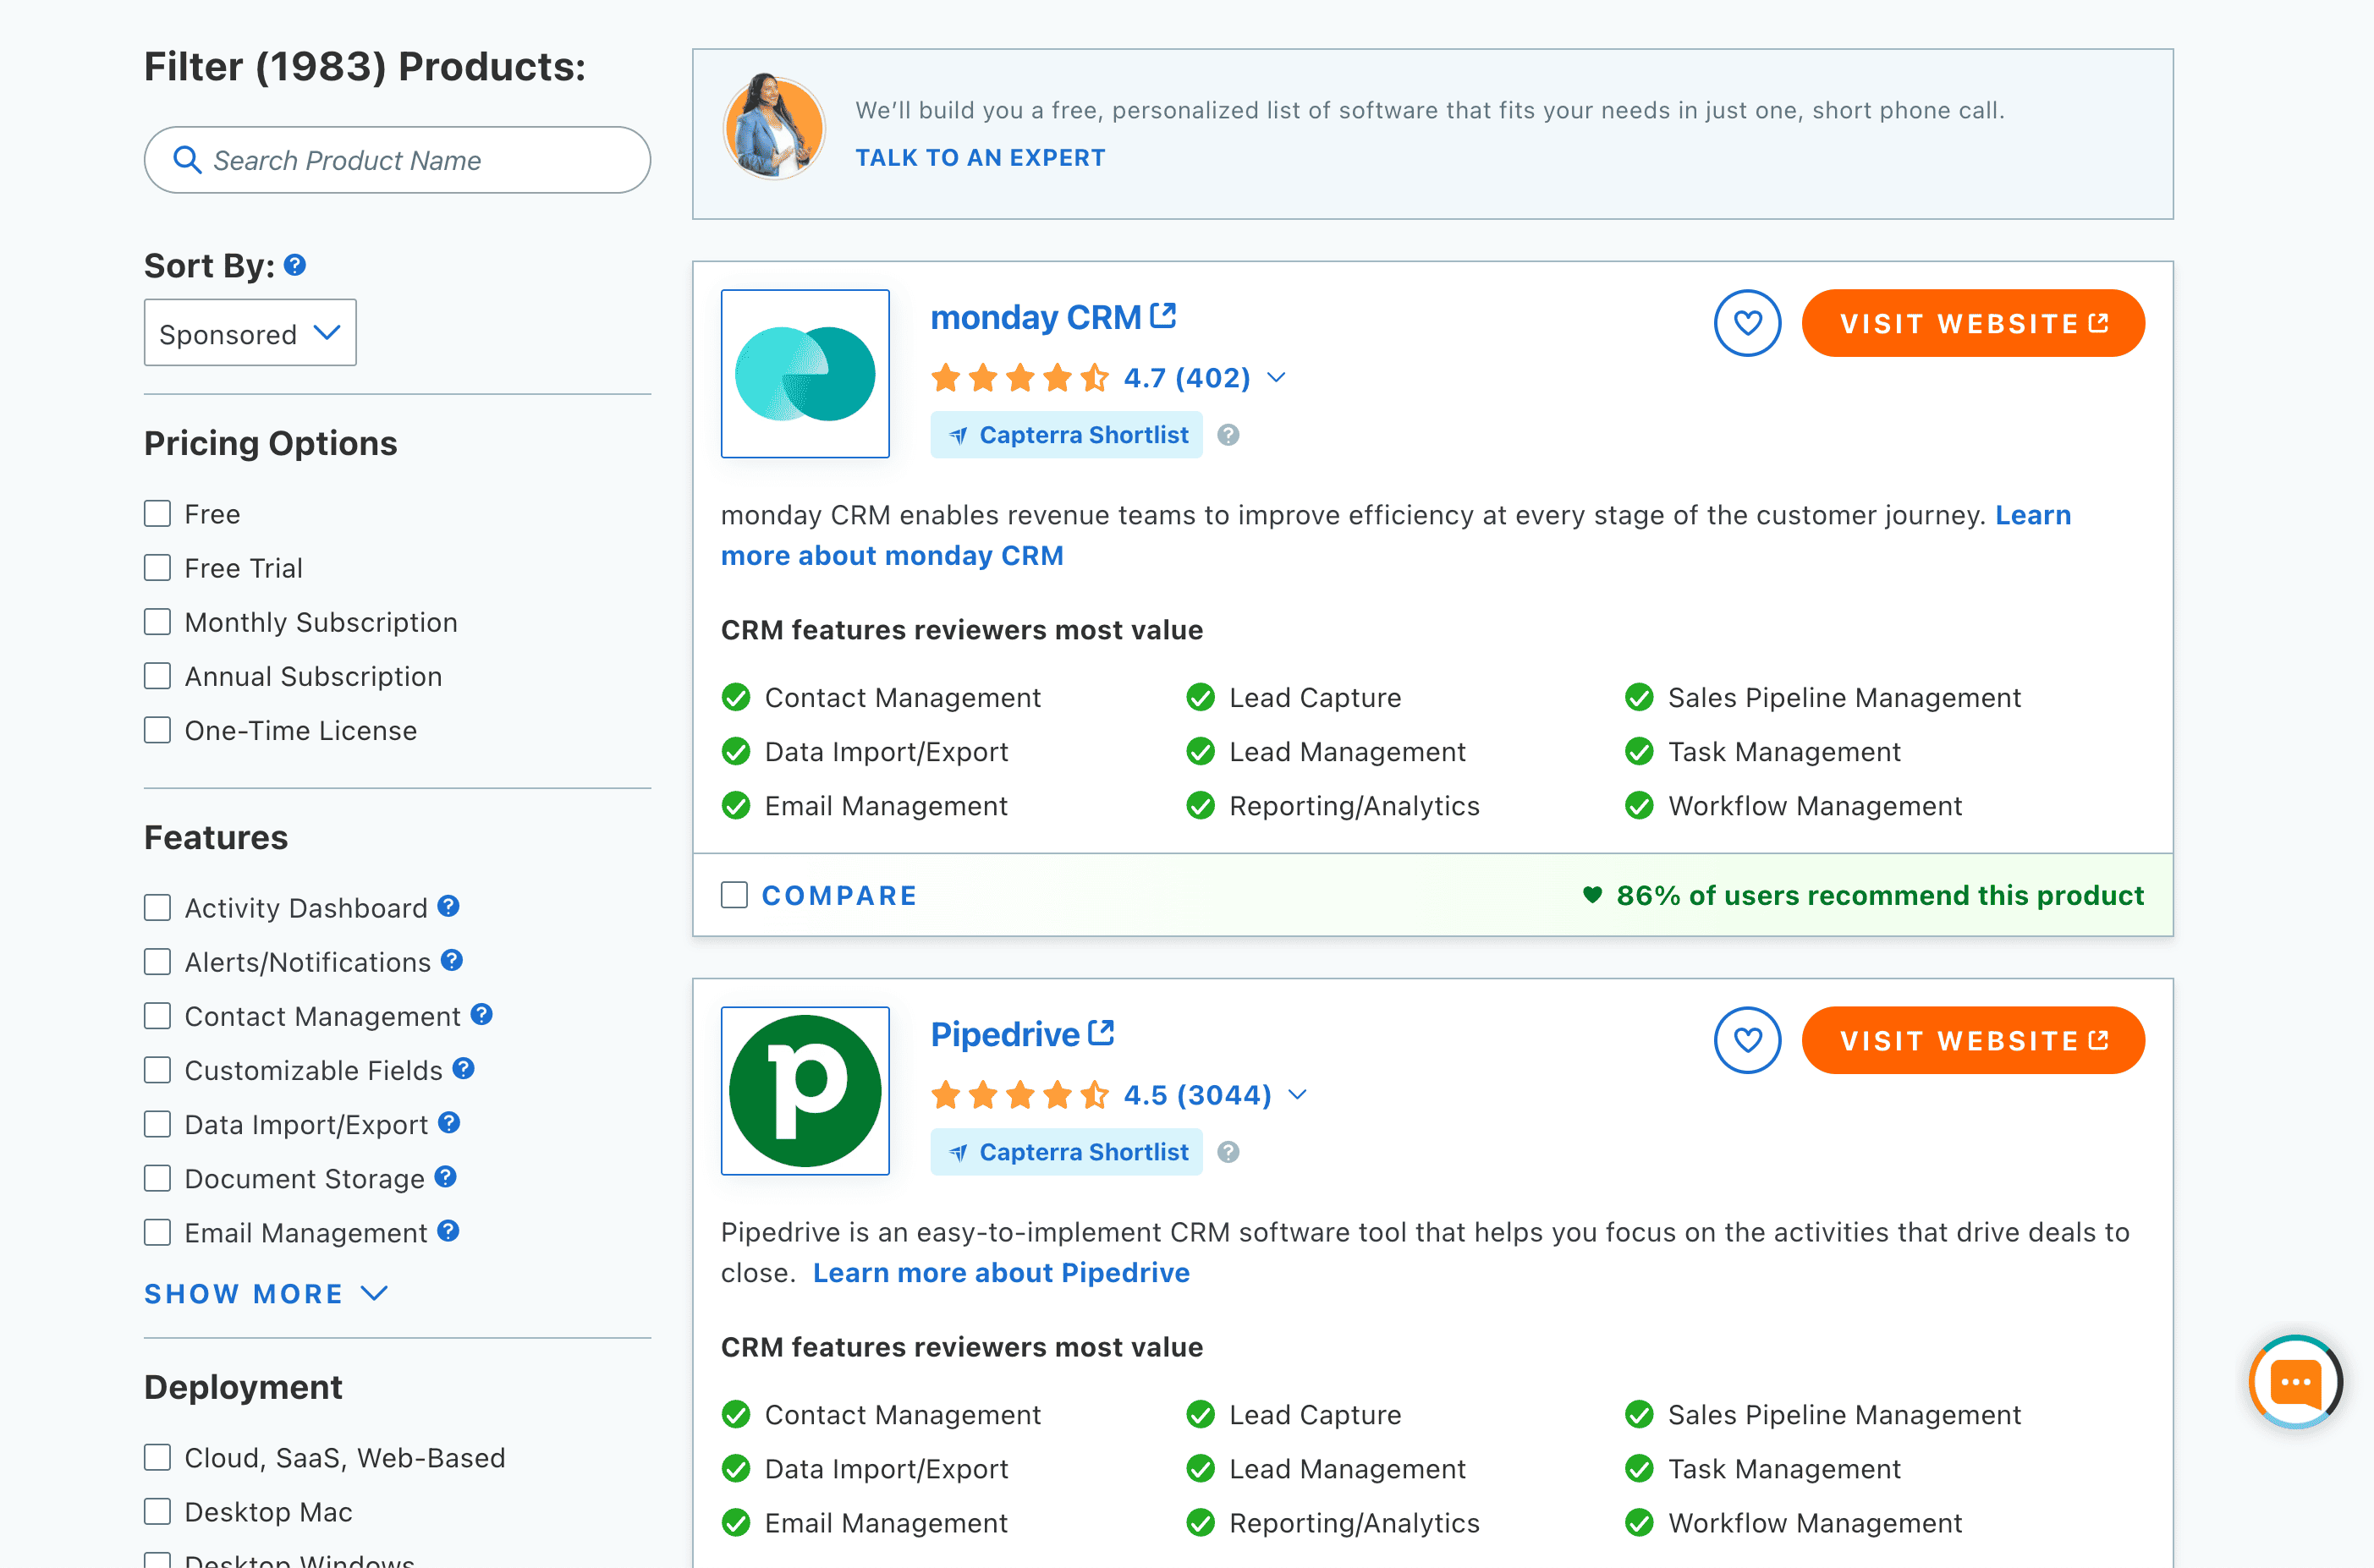Click the Search Product Name field

tap(397, 160)
